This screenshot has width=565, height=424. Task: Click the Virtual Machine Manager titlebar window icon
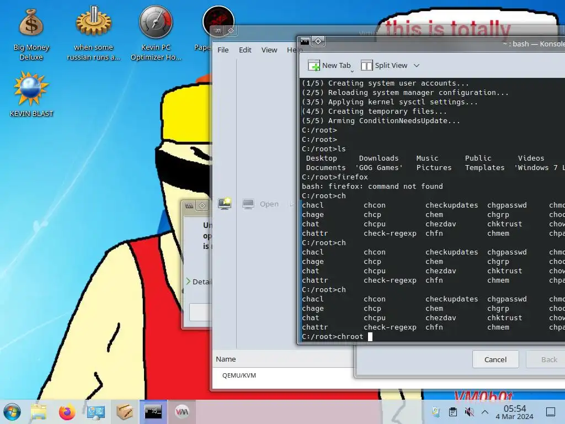218,31
